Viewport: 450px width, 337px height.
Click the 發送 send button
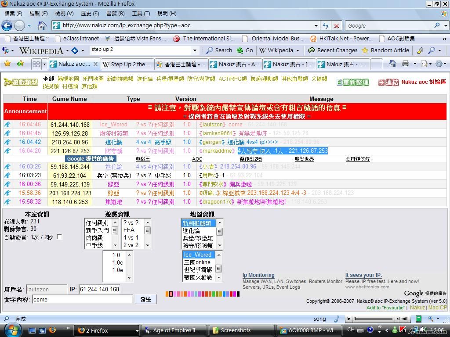point(145,299)
